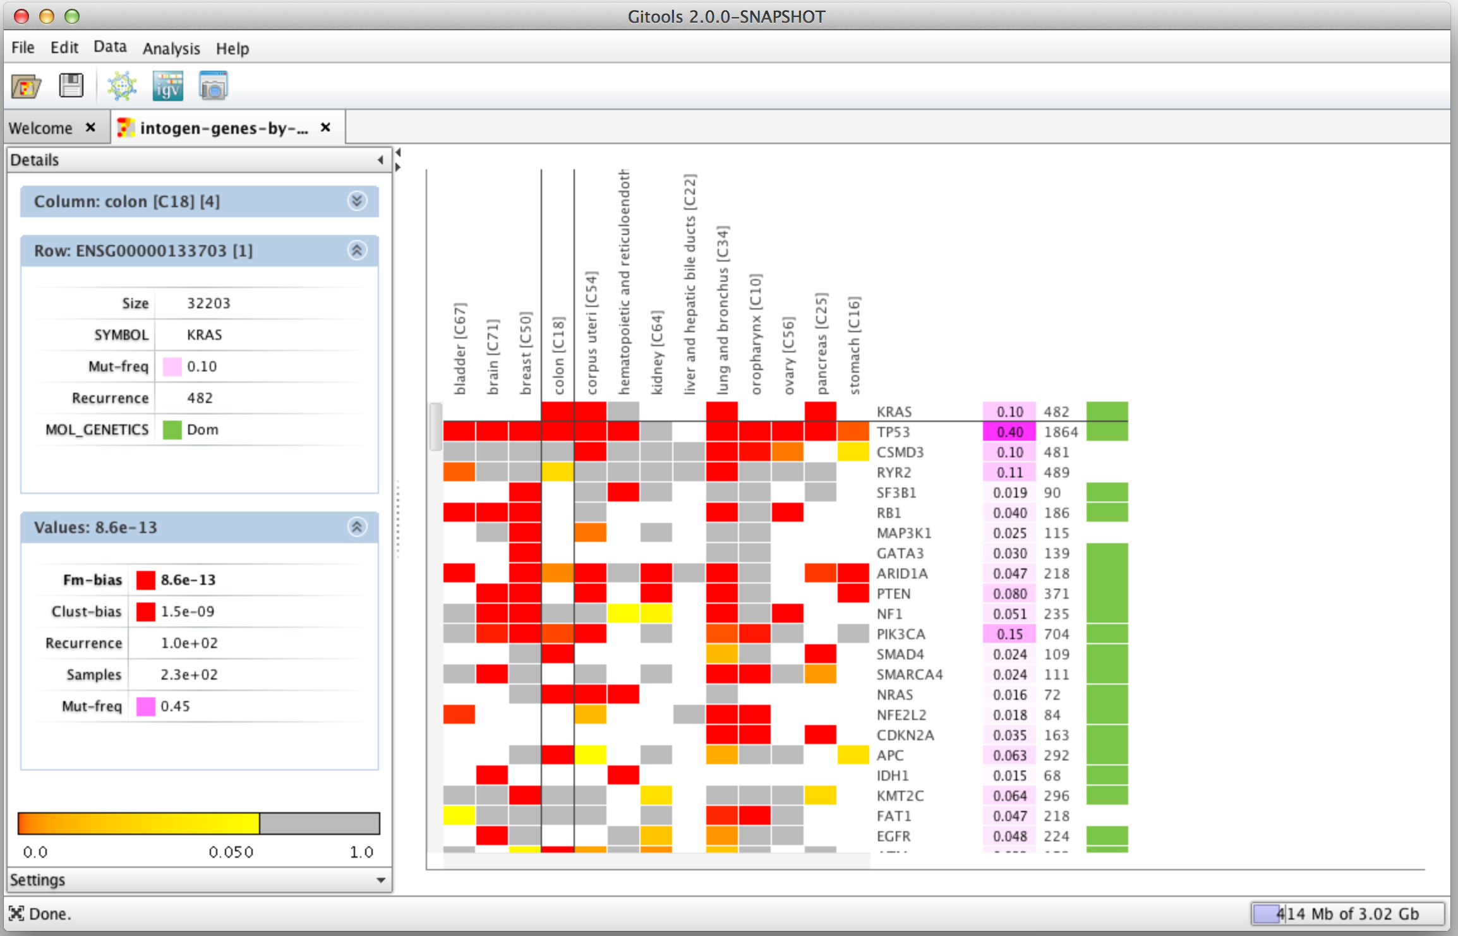Select the liver and hepatic bile ducts header

[x=689, y=285]
